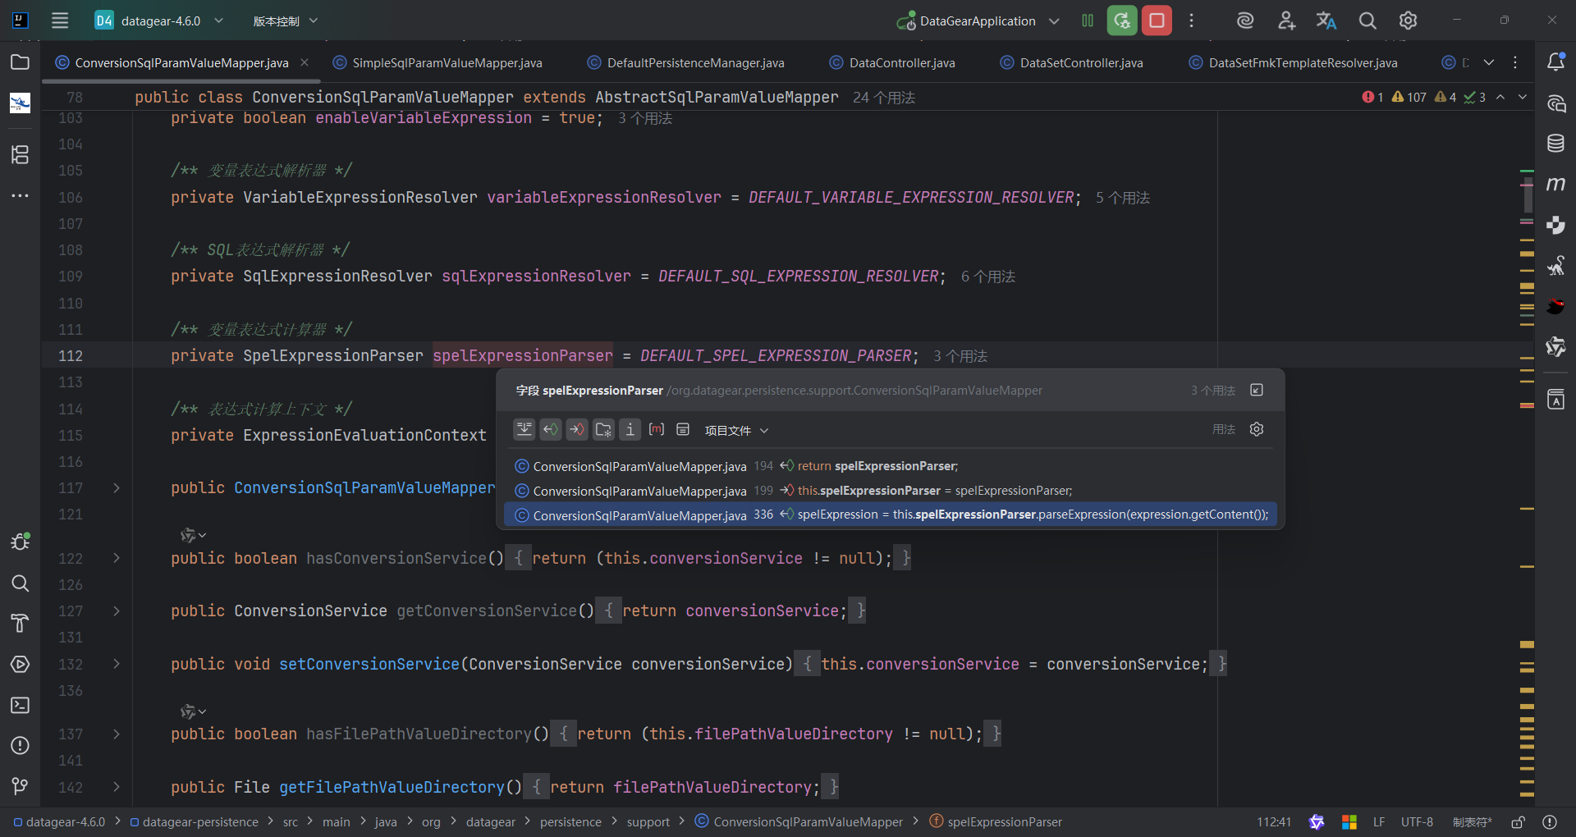Switch to DataController.java tab

[892, 62]
